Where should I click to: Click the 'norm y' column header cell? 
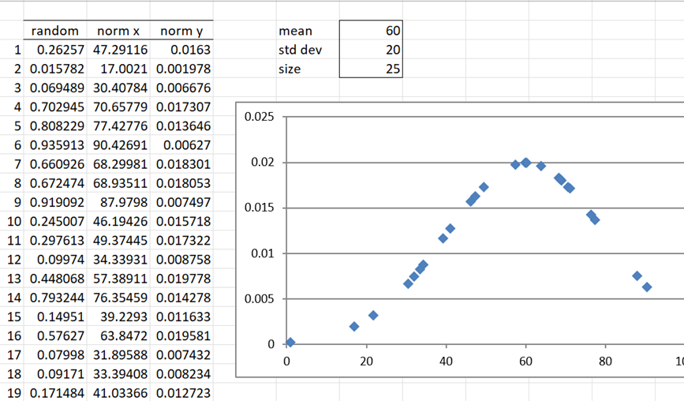pos(181,31)
